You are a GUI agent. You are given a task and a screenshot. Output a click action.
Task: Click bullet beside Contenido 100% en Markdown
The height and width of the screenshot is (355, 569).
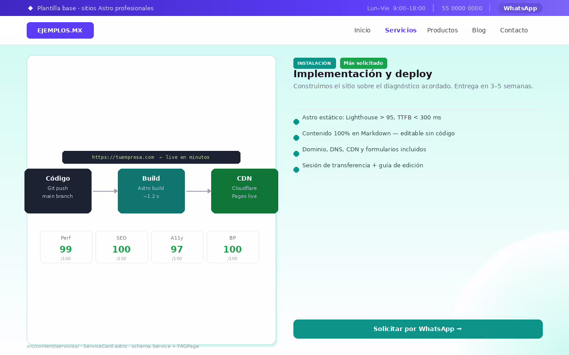click(x=296, y=138)
